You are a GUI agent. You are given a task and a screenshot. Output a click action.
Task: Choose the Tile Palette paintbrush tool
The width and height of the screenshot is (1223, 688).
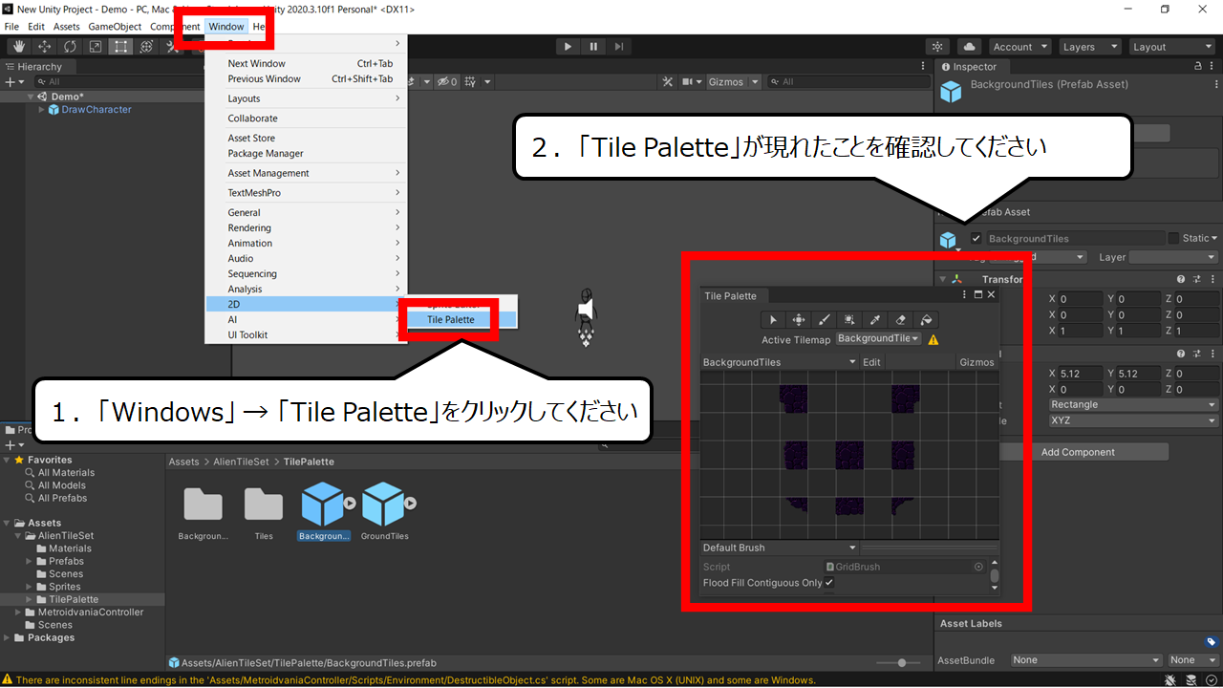click(824, 320)
